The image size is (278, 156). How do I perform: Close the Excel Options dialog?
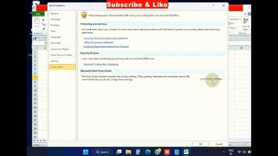click(x=224, y=6)
